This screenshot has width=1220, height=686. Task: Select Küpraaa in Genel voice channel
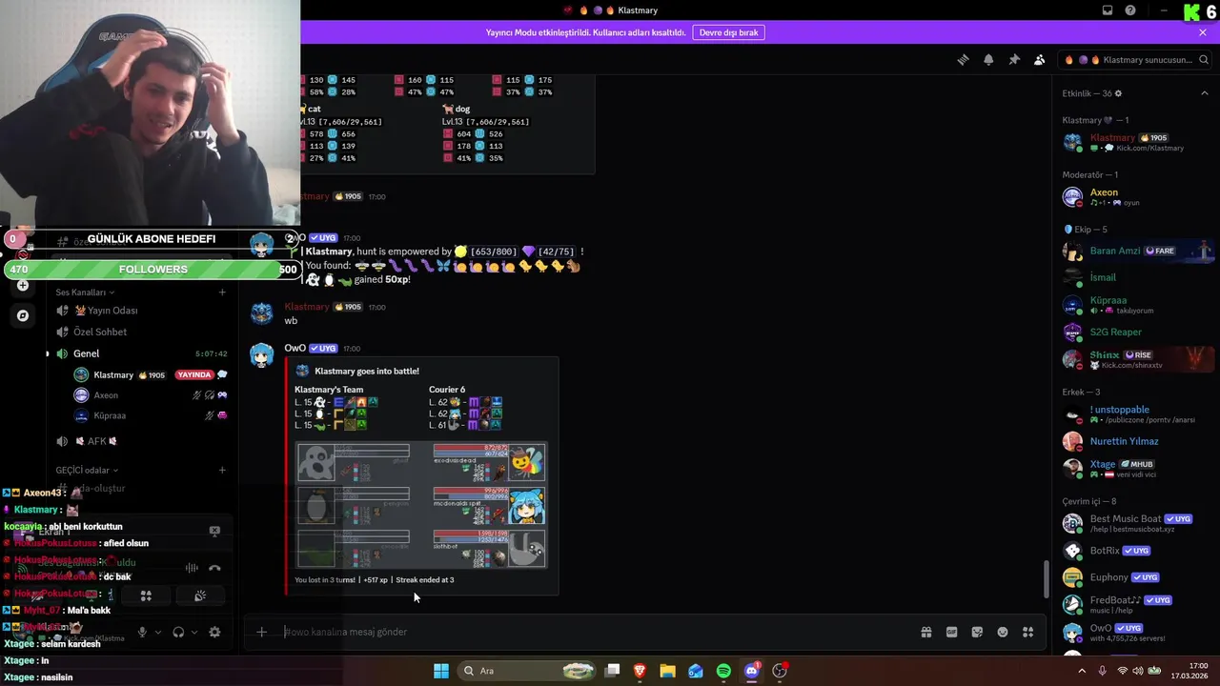tap(150, 416)
